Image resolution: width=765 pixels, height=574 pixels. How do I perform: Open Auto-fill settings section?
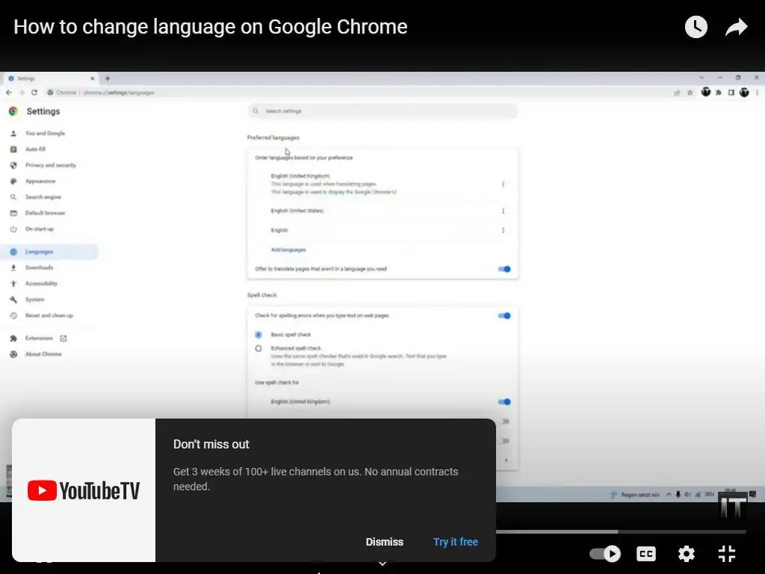click(35, 149)
